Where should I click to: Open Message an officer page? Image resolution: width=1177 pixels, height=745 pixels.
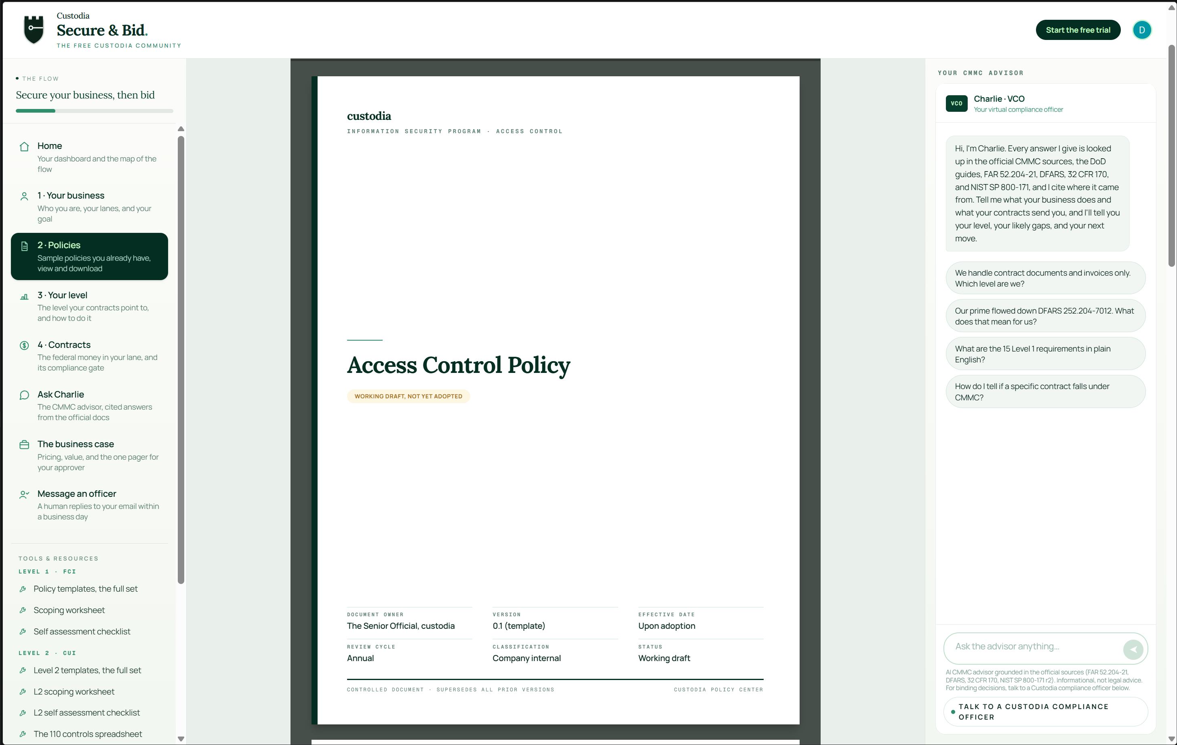click(89, 505)
